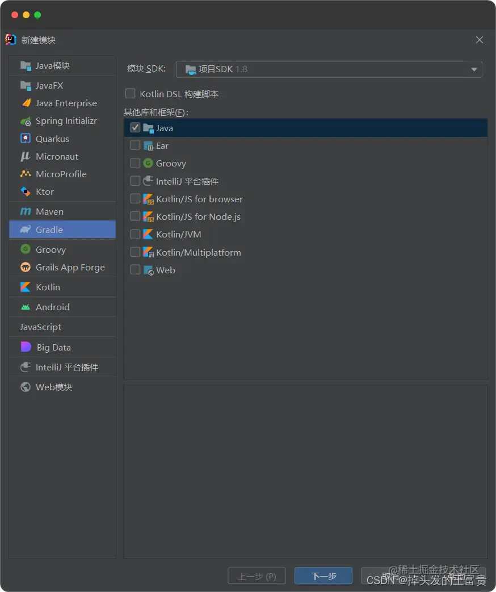Image resolution: width=496 pixels, height=592 pixels.
Task: Click the Kotlin/JS for Node.js icon
Action: [x=148, y=216]
